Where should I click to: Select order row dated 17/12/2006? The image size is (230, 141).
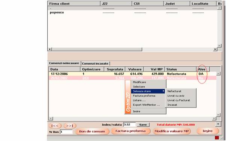(x=132, y=74)
